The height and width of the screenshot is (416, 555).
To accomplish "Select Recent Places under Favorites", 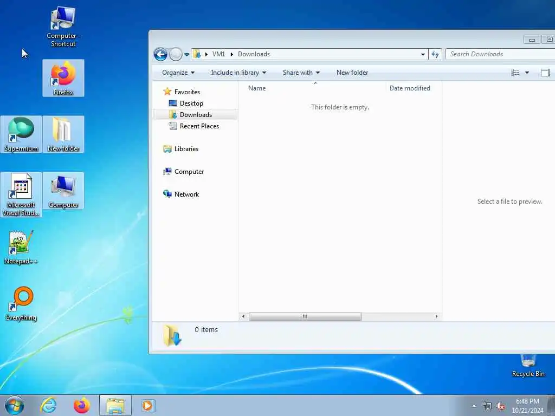I will click(199, 126).
